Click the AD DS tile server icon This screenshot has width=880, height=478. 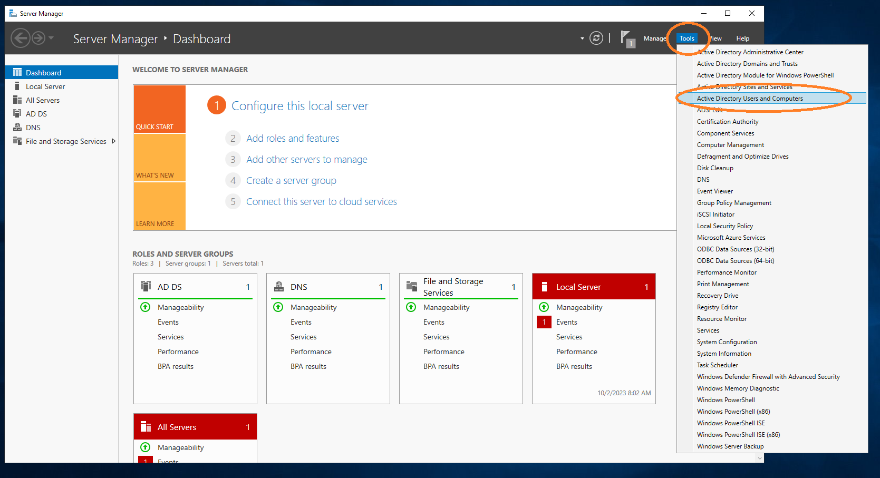[146, 286]
